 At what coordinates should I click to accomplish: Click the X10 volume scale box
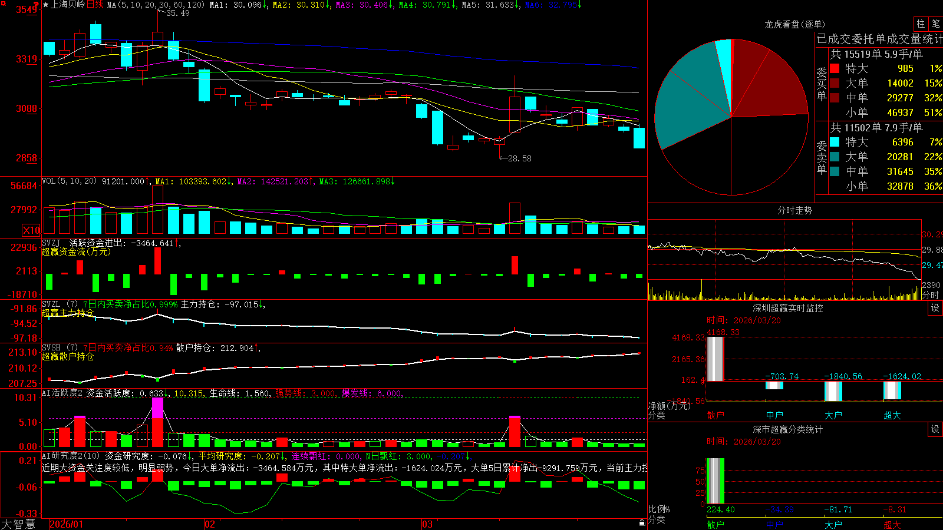pyautogui.click(x=31, y=230)
